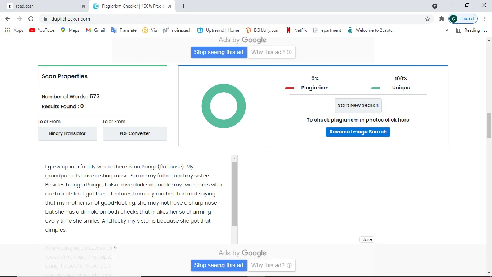Click the text box scrollbar thumb
Image resolution: width=492 pixels, height=277 pixels.
tap(234, 194)
